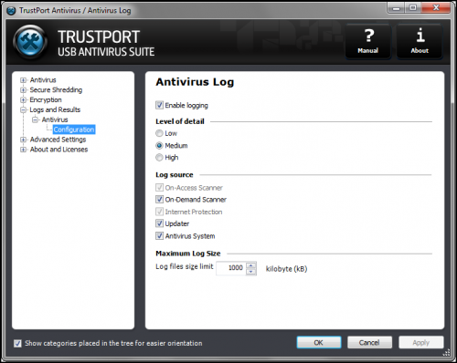The height and width of the screenshot is (363, 457).
Task: Uncheck On-Demand Scanner log source
Action: [x=159, y=199]
